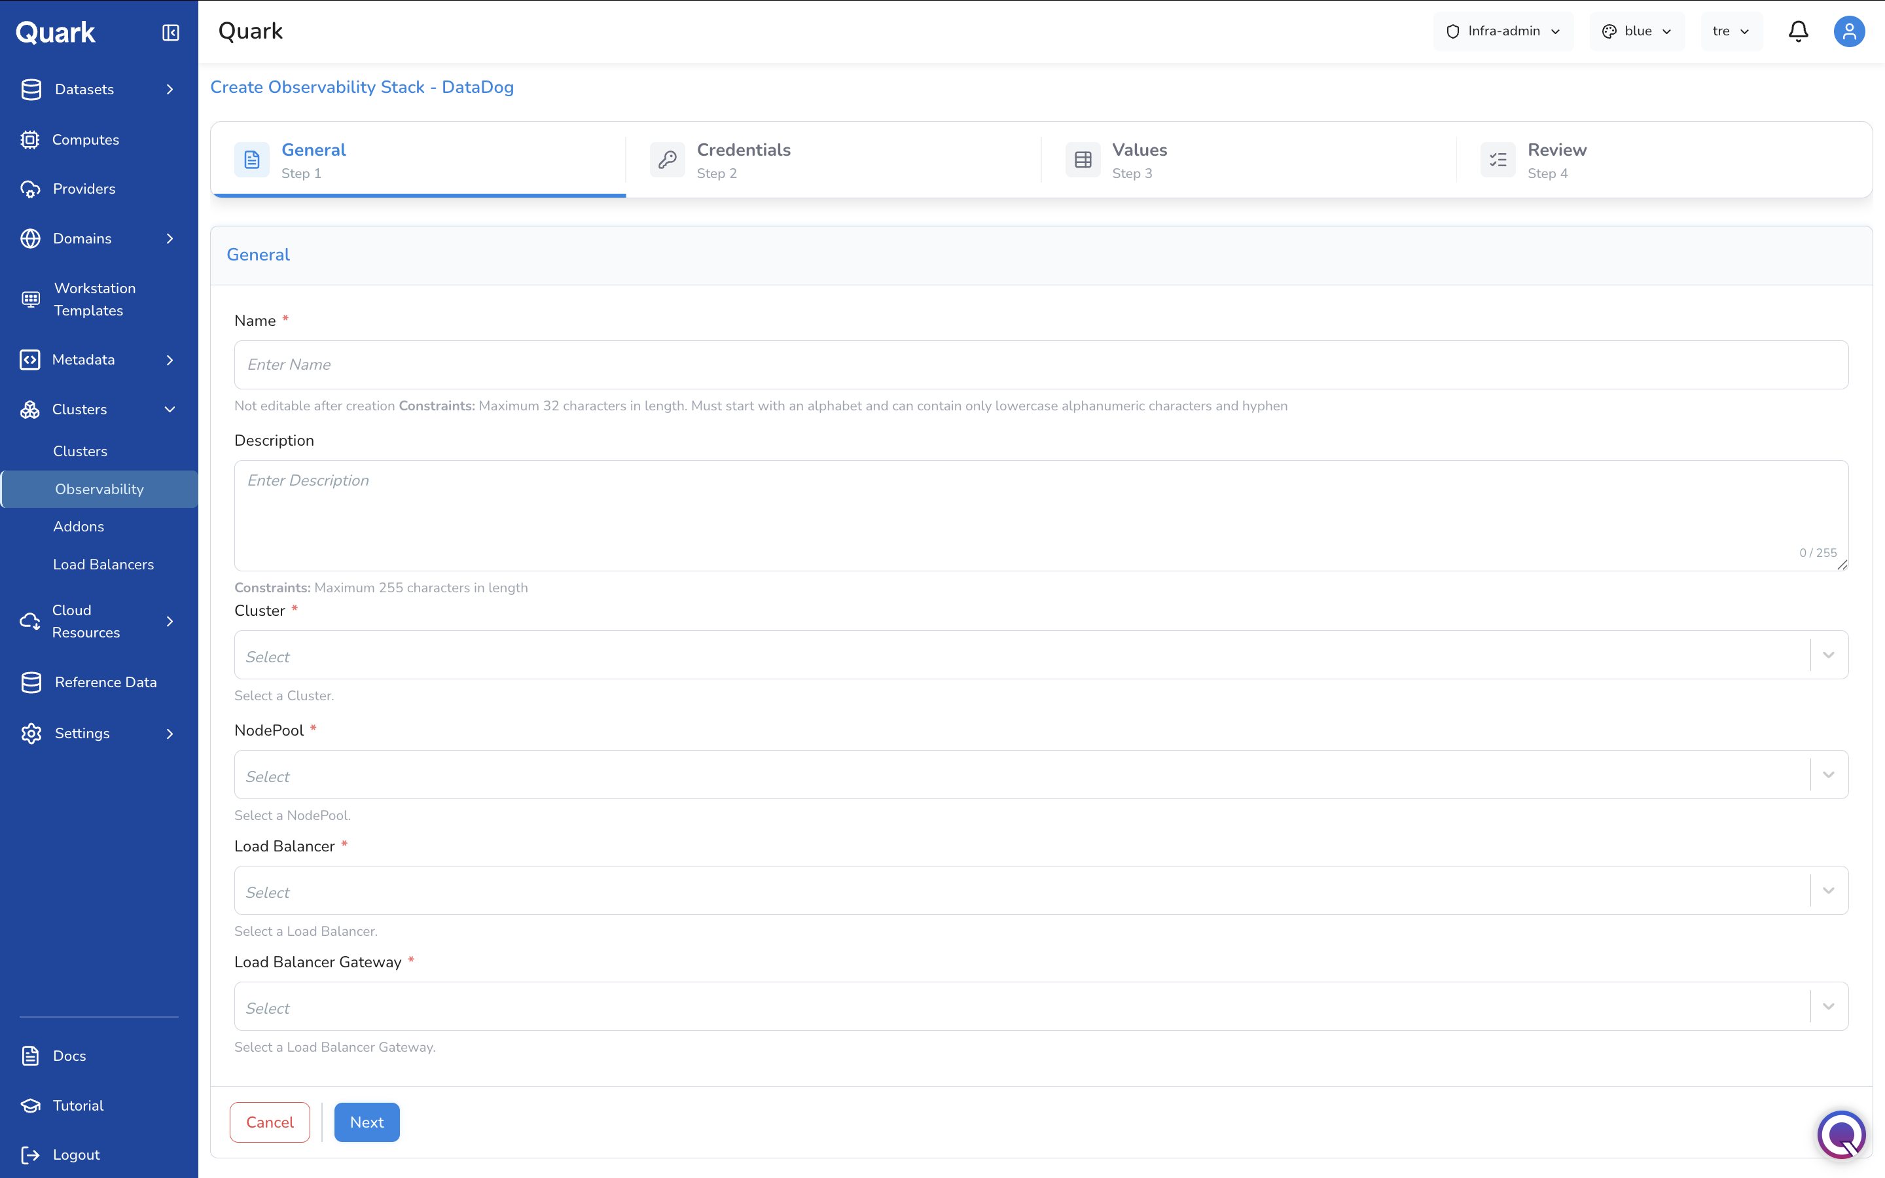Click the Docs document icon
This screenshot has height=1178, width=1885.
[30, 1056]
